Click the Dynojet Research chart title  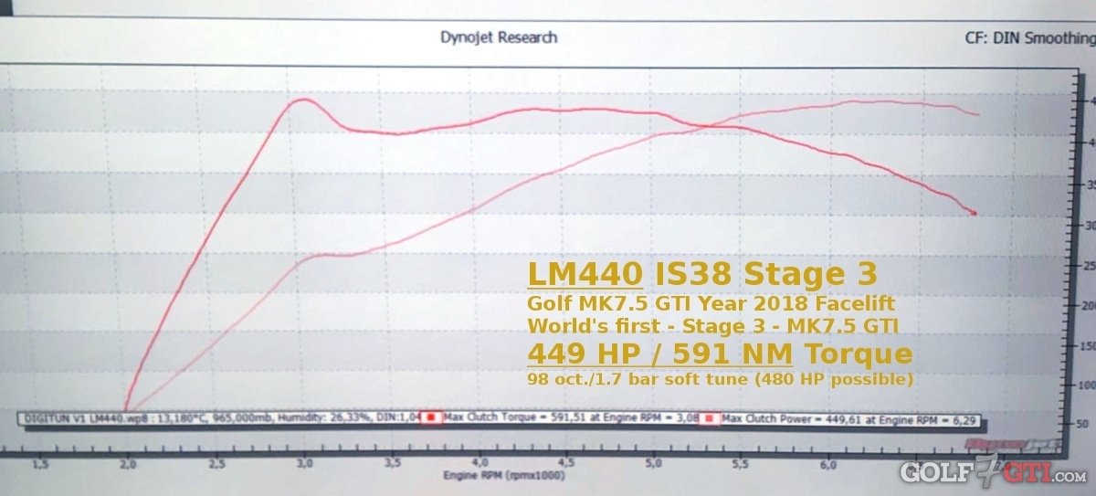[x=499, y=37]
